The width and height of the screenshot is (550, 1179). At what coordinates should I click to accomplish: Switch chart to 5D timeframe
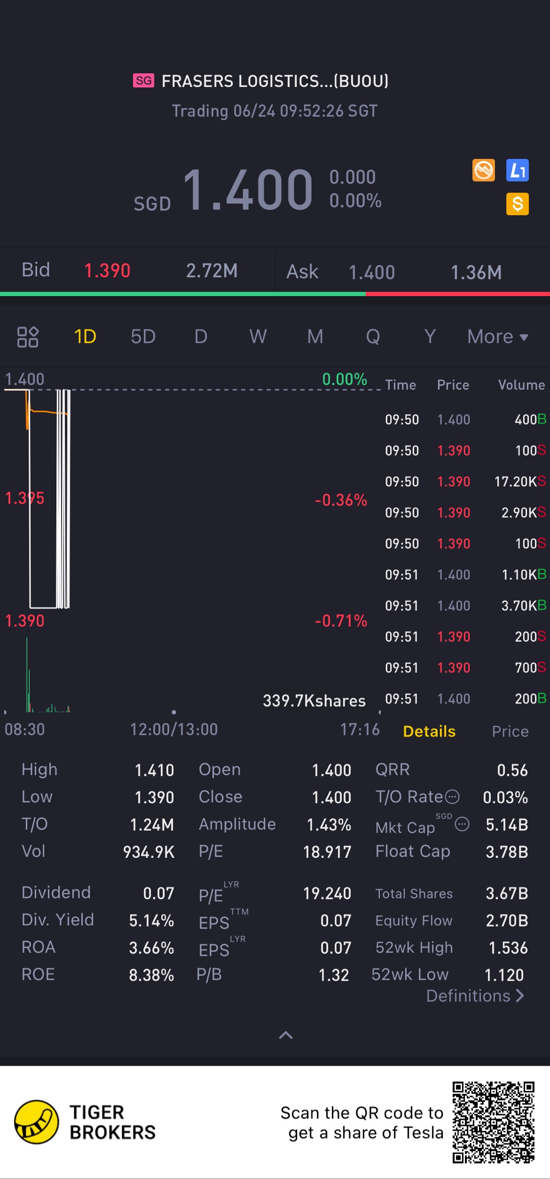coord(143,337)
